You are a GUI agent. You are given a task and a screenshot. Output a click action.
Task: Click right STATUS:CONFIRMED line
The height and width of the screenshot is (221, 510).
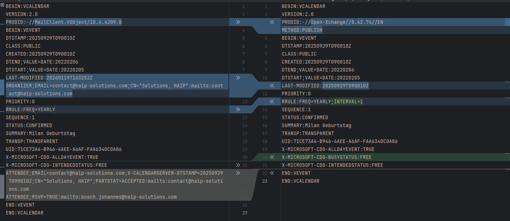pyautogui.click(x=305, y=117)
